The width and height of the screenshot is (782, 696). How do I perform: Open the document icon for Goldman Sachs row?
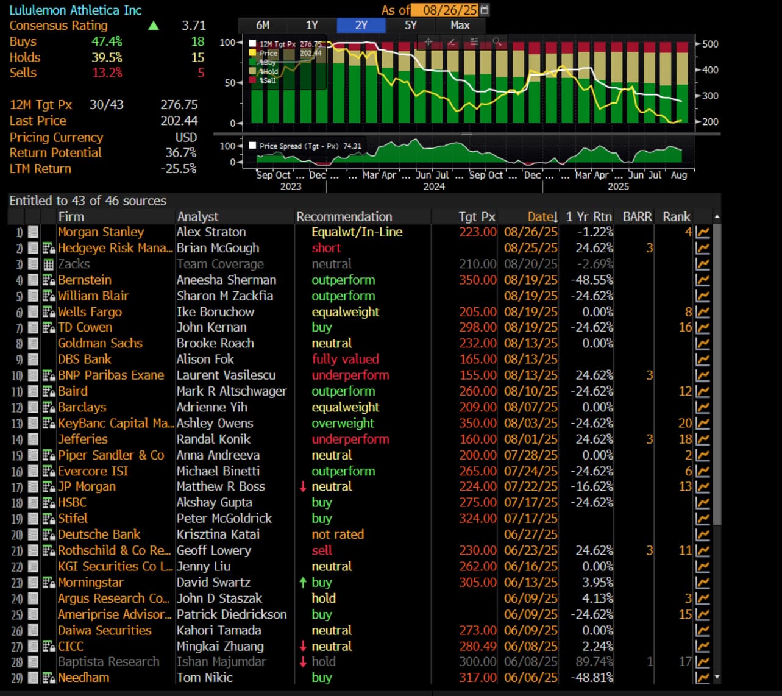(x=33, y=344)
